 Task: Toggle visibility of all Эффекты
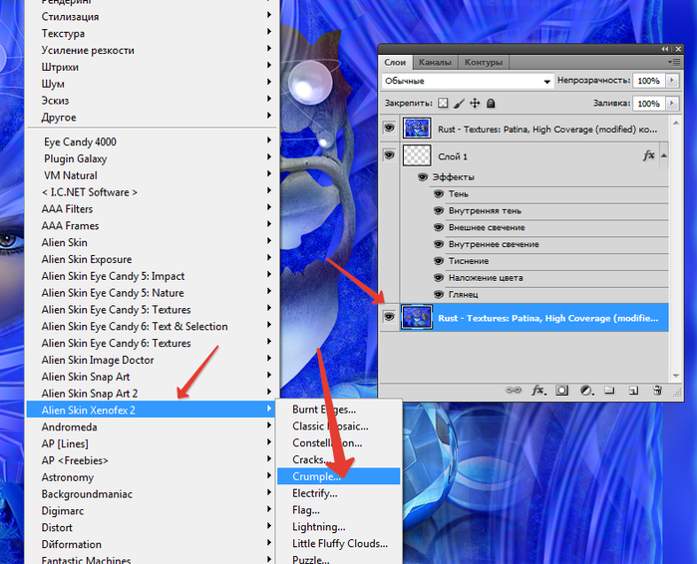coord(423,177)
